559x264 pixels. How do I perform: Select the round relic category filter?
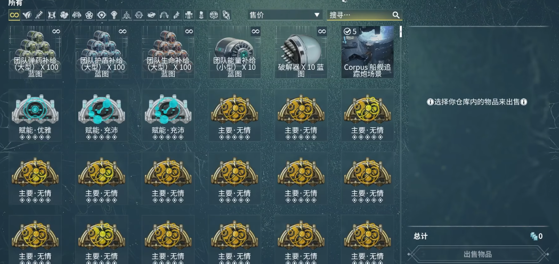(x=102, y=15)
